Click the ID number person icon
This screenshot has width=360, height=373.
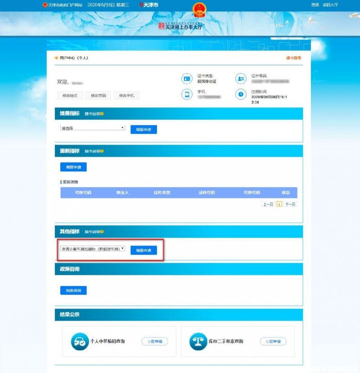(241, 79)
